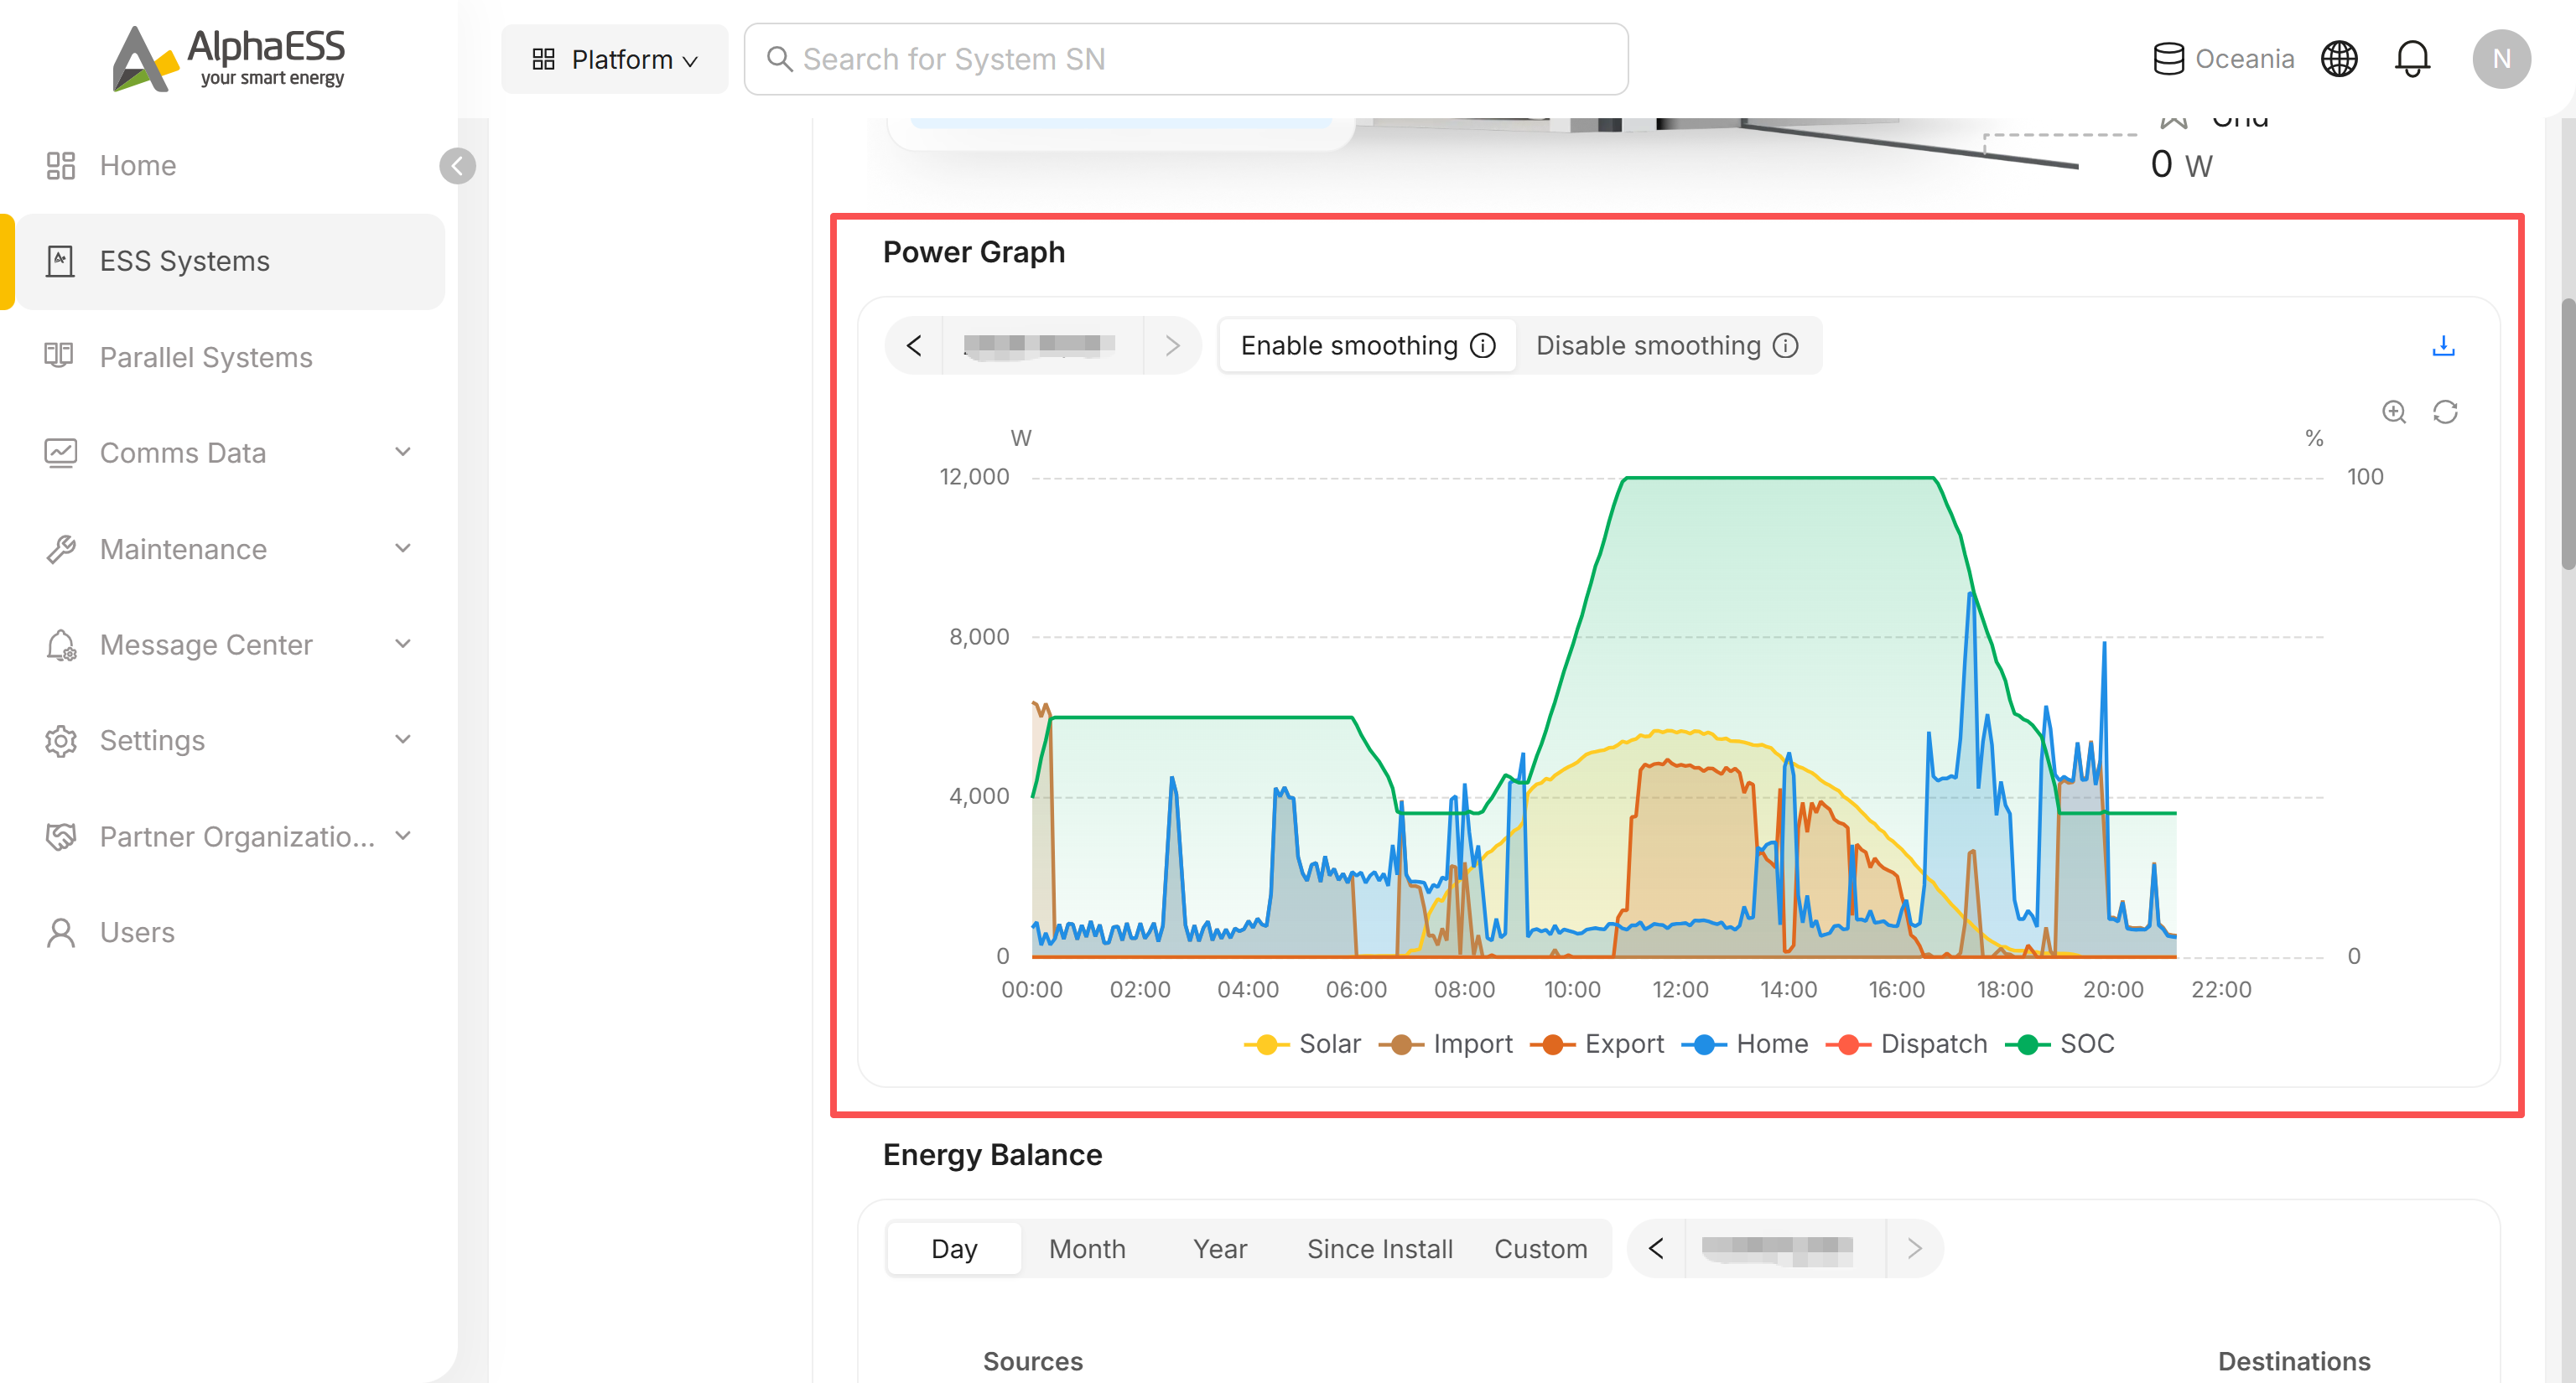
Task: Click the notification bell icon
Action: pyautogui.click(x=2411, y=59)
